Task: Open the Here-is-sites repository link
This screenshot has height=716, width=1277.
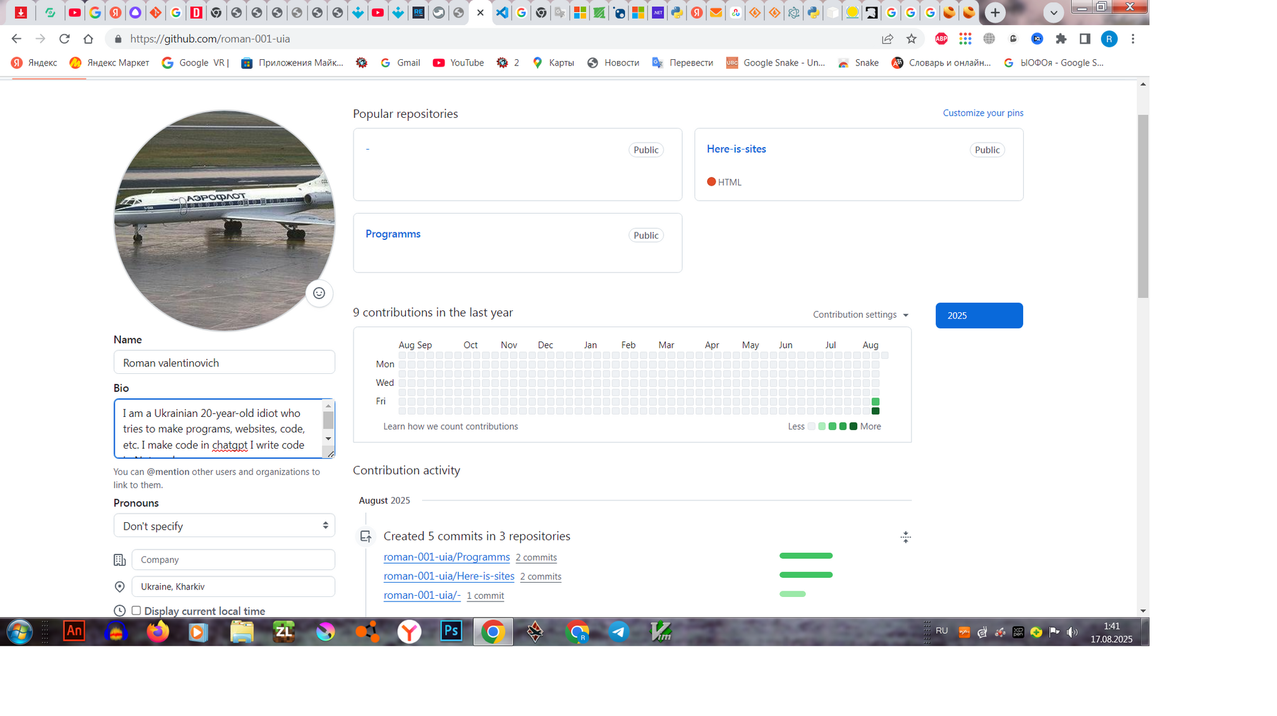Action: (736, 149)
